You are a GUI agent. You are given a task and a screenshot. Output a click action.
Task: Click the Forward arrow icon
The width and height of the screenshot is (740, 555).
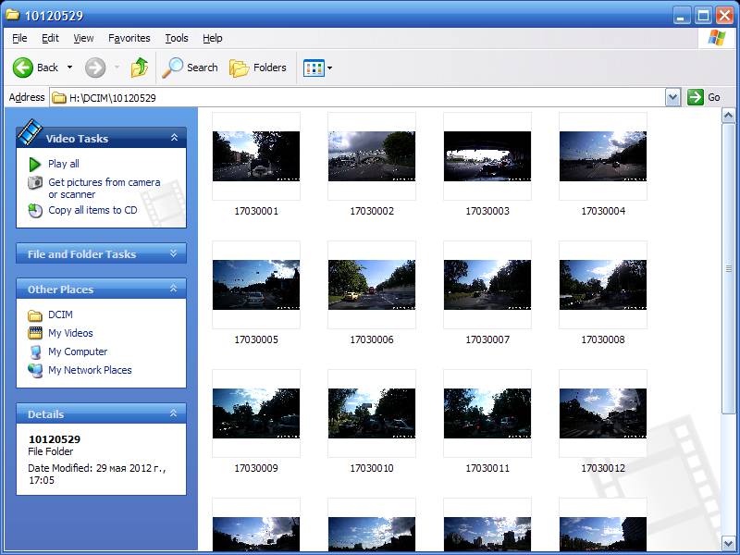95,68
